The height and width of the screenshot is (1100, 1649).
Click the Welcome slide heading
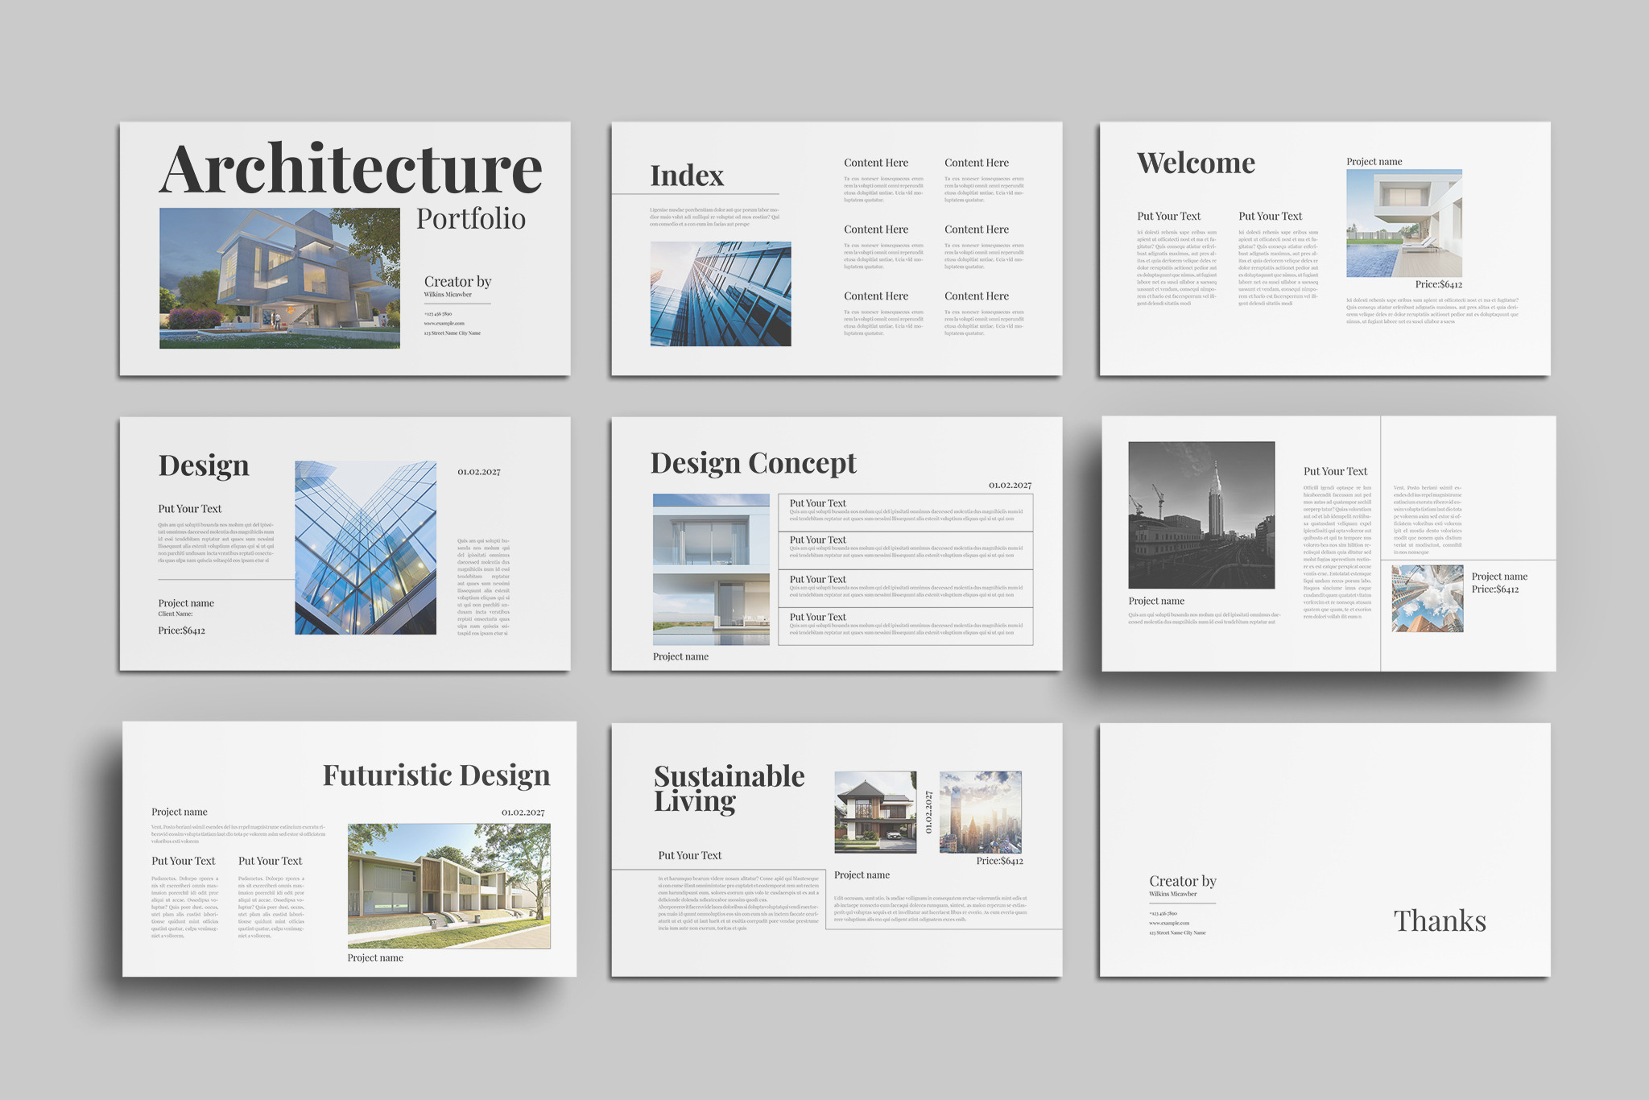pyautogui.click(x=1196, y=163)
